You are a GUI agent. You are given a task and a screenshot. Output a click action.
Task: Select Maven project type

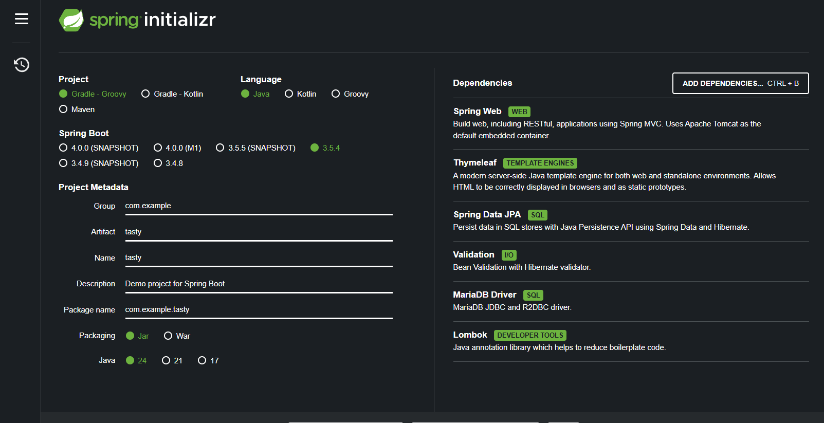pyautogui.click(x=77, y=109)
